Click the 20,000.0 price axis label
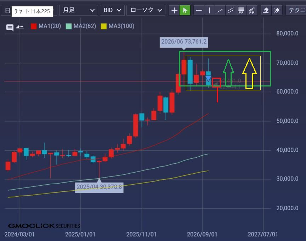The image size is (306, 241). tap(287, 208)
